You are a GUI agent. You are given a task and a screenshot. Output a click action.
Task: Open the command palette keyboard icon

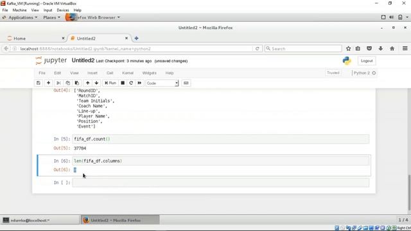186,83
